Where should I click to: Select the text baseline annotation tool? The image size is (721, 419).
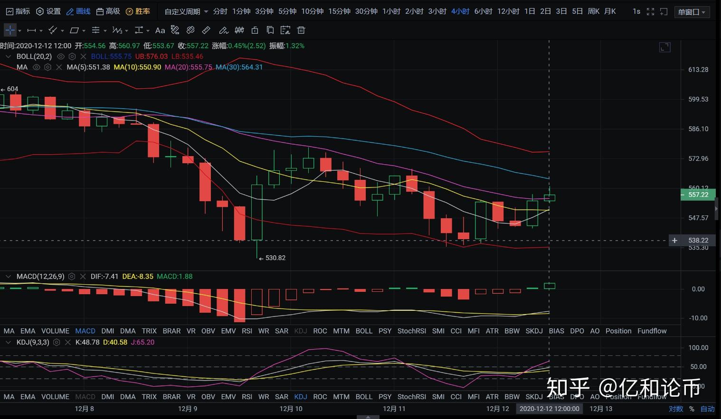point(139,30)
